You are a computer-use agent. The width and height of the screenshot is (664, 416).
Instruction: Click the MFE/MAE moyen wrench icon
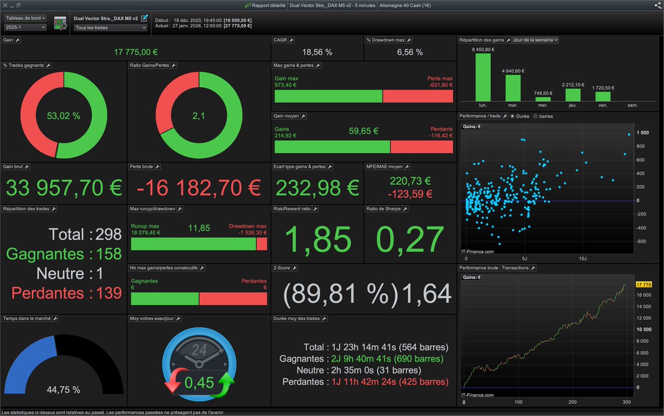(407, 166)
